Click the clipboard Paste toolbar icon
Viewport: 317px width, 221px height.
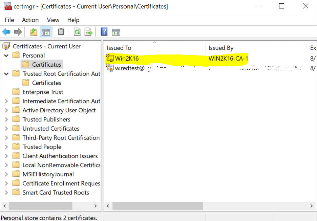point(61,32)
